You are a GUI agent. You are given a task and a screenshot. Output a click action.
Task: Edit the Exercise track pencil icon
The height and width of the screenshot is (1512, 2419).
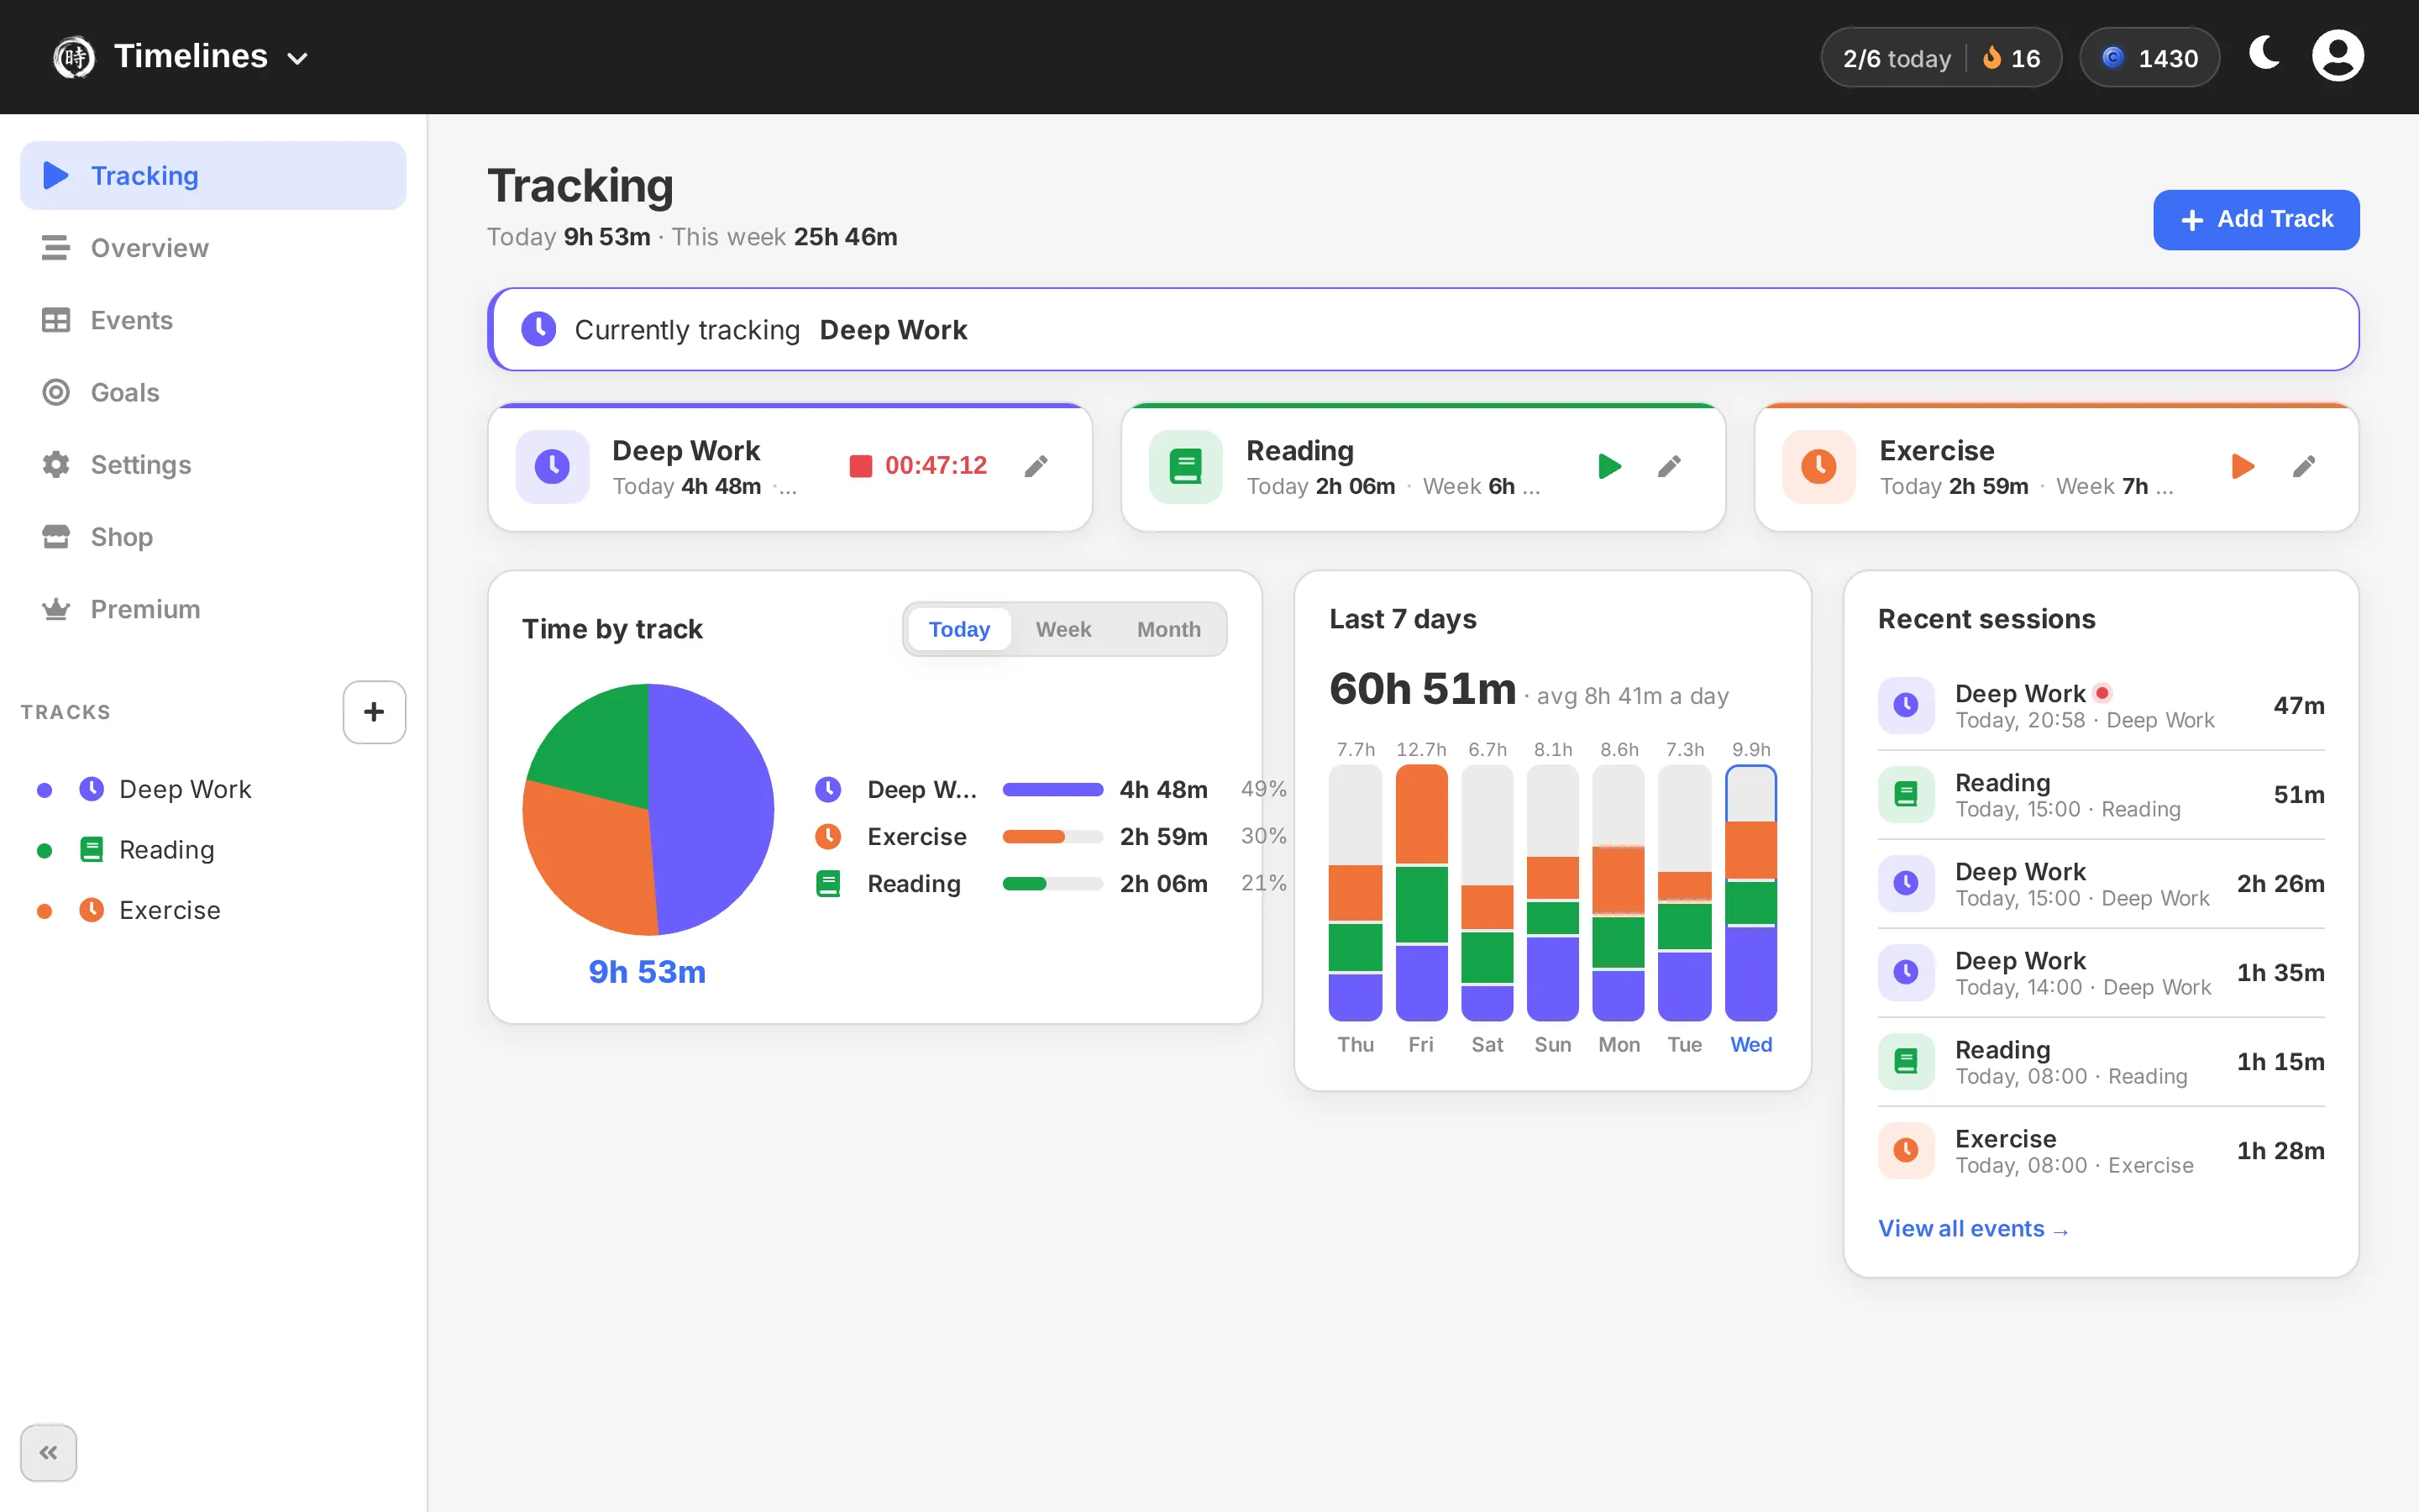pyautogui.click(x=2303, y=466)
